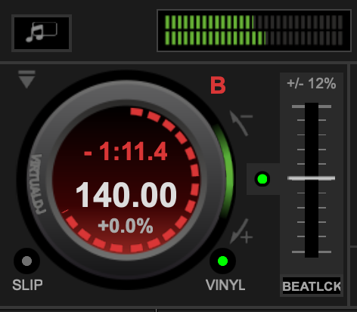Click the top of the pitch fader track
The width and height of the screenshot is (357, 312).
312,107
